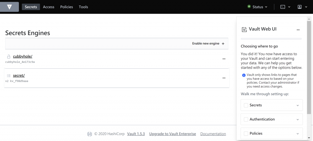Switch to the Secrets tab

point(31,7)
